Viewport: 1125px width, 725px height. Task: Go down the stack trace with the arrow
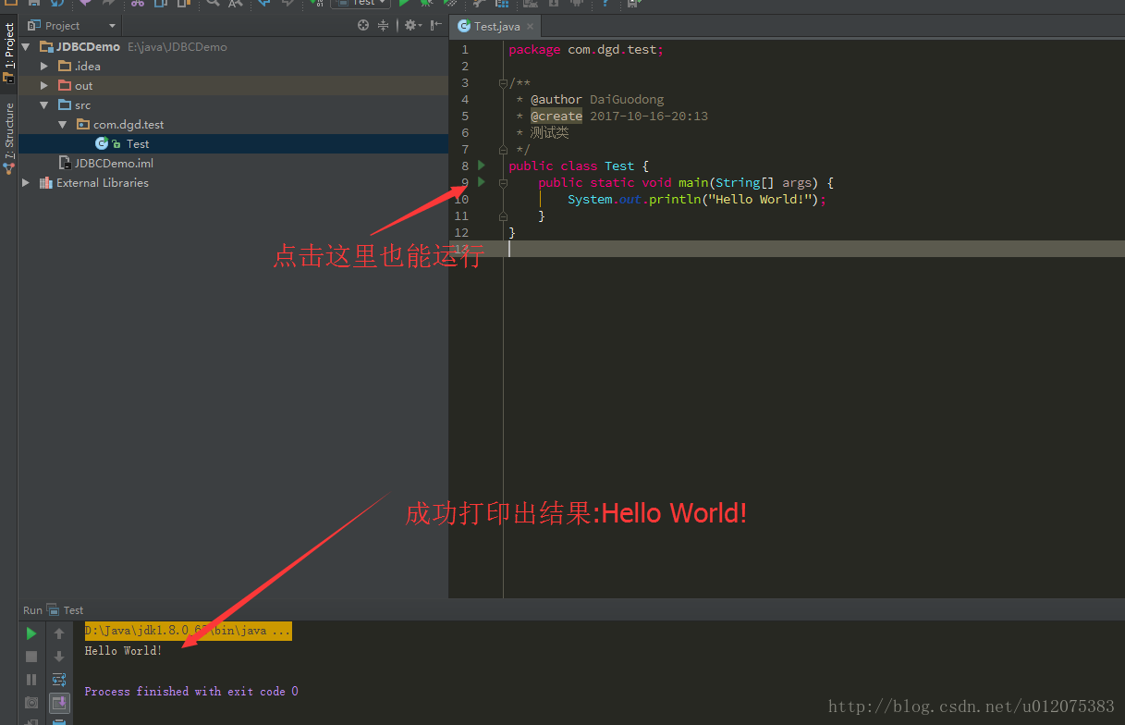click(x=59, y=657)
